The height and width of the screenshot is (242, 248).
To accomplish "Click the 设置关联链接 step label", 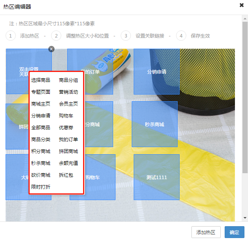I will (x=150, y=36).
